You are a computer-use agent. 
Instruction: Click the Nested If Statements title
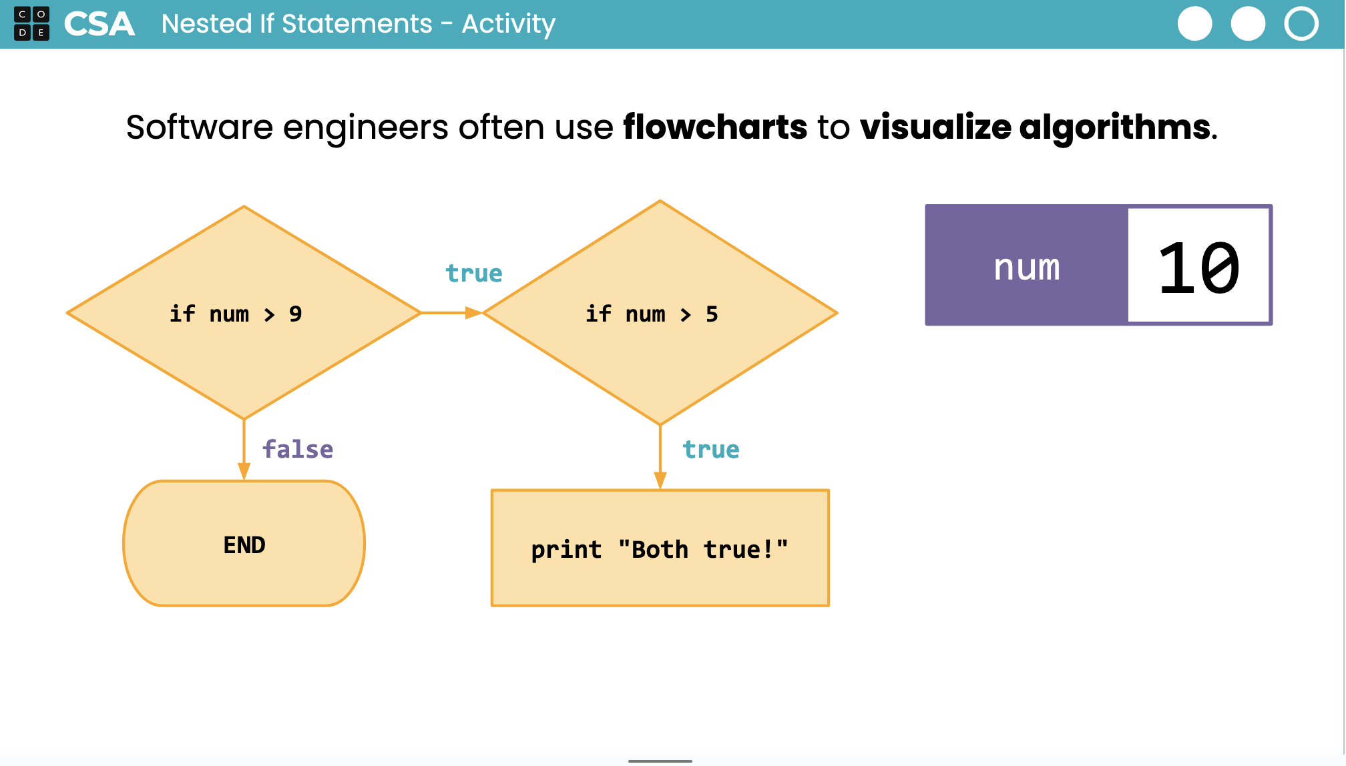pos(358,24)
